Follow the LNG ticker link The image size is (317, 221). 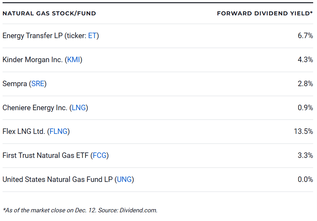coord(79,108)
